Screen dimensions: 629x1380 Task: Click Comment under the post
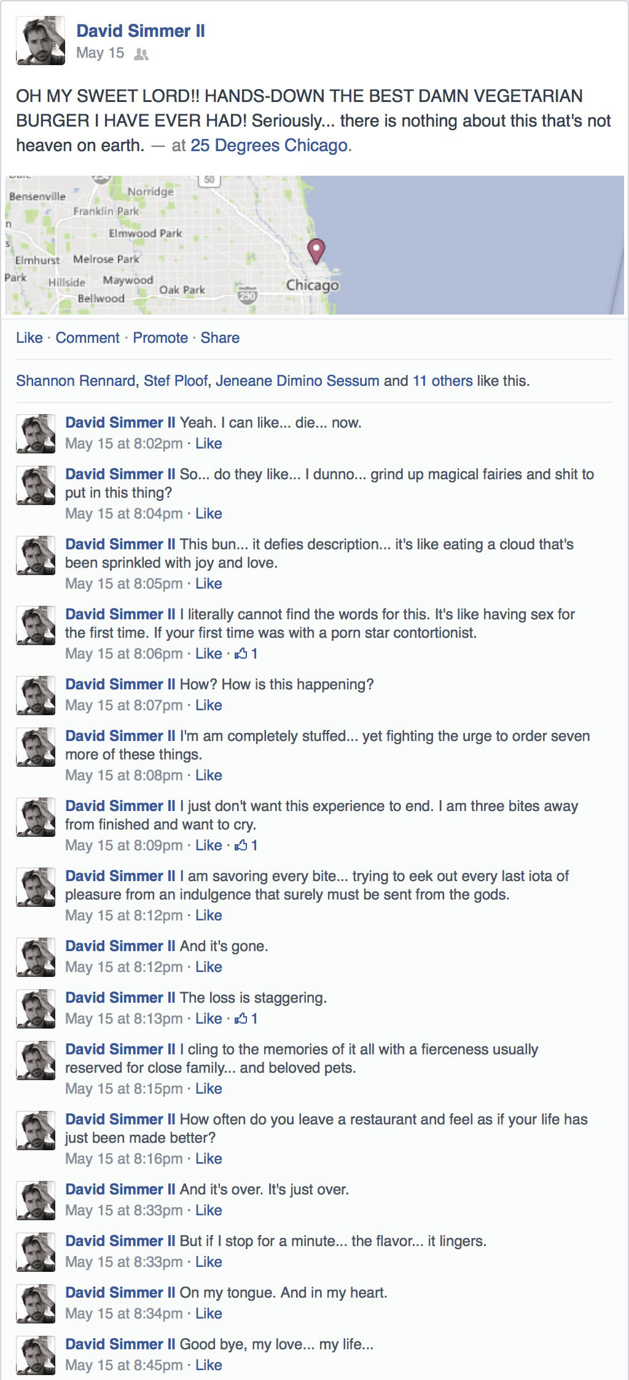87,338
